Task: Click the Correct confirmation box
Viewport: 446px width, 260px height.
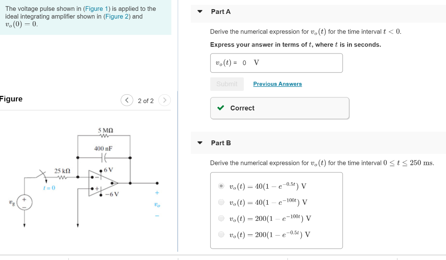Action: pos(280,108)
